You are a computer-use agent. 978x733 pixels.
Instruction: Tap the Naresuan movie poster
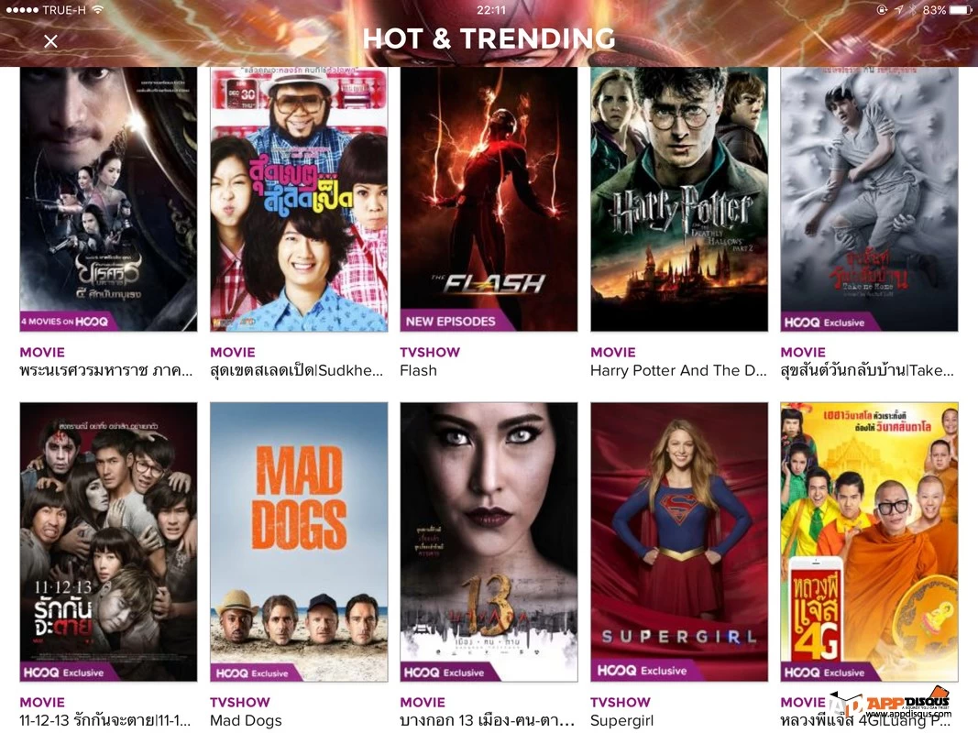pos(108,199)
